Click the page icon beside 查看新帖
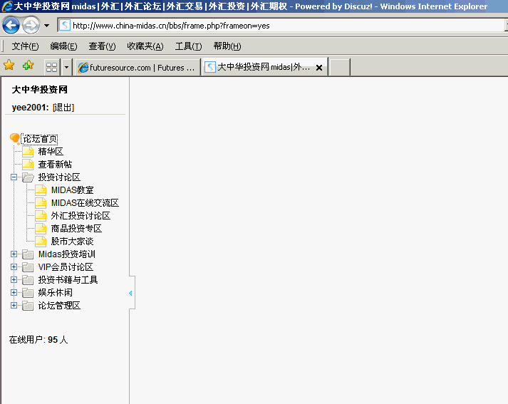Screen dimensions: 508x404 point(28,165)
